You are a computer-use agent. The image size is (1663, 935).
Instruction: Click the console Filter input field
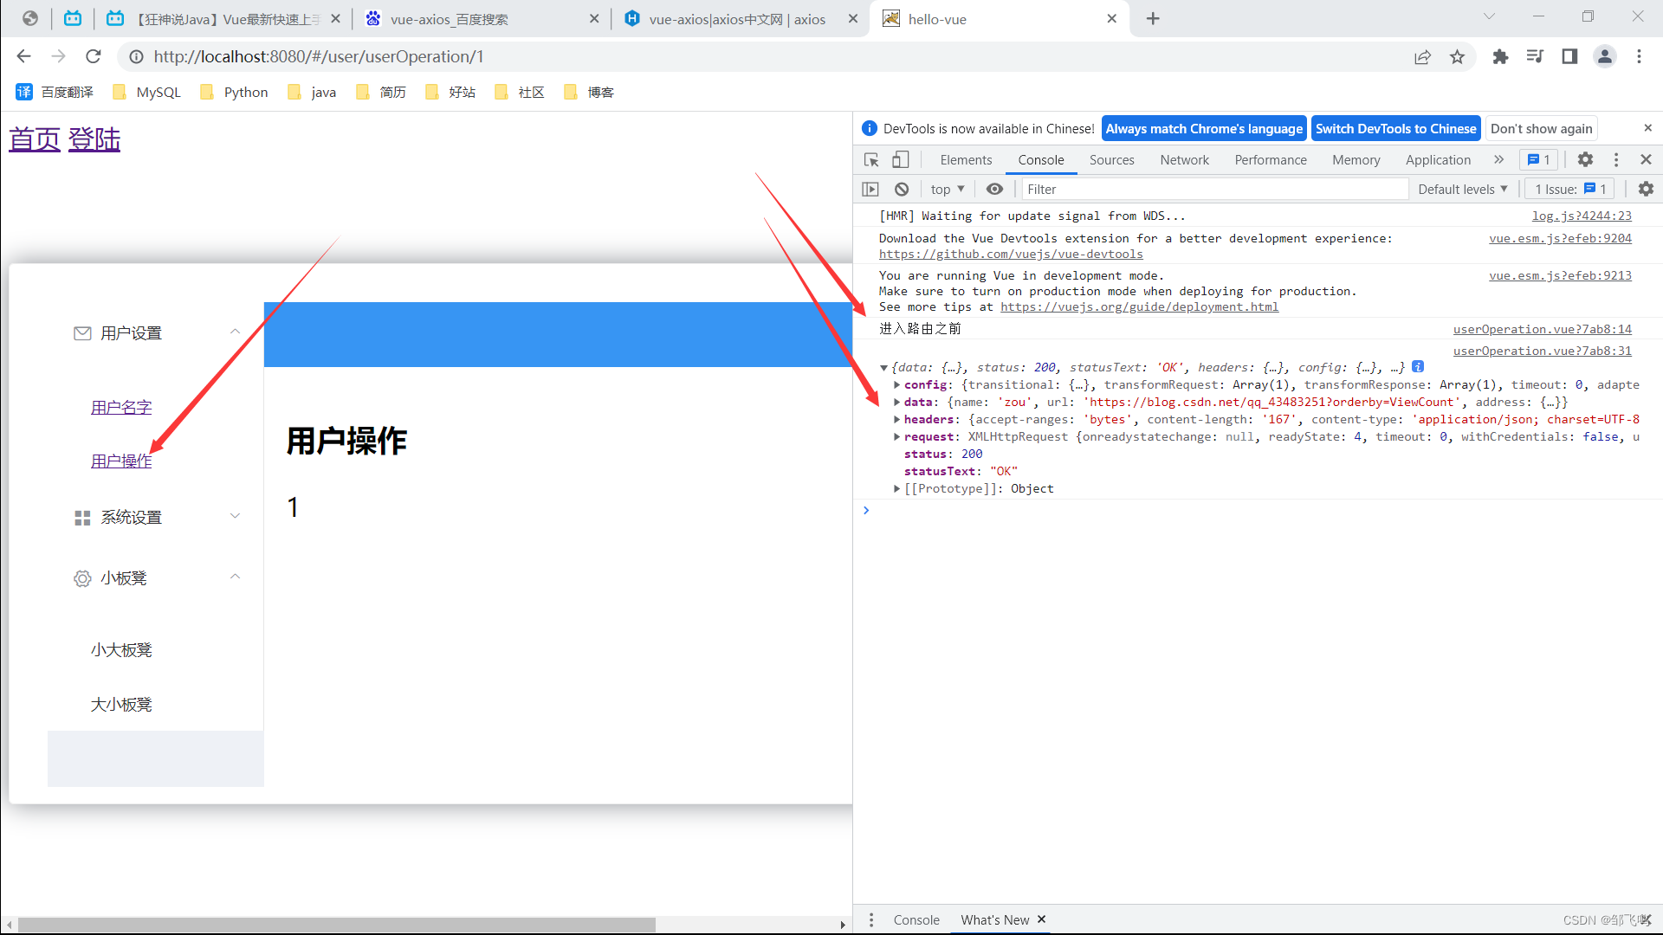pos(1213,189)
